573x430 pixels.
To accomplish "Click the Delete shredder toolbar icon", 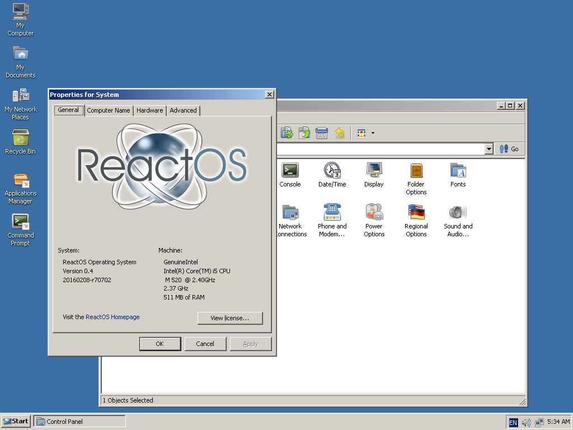I will [322, 133].
